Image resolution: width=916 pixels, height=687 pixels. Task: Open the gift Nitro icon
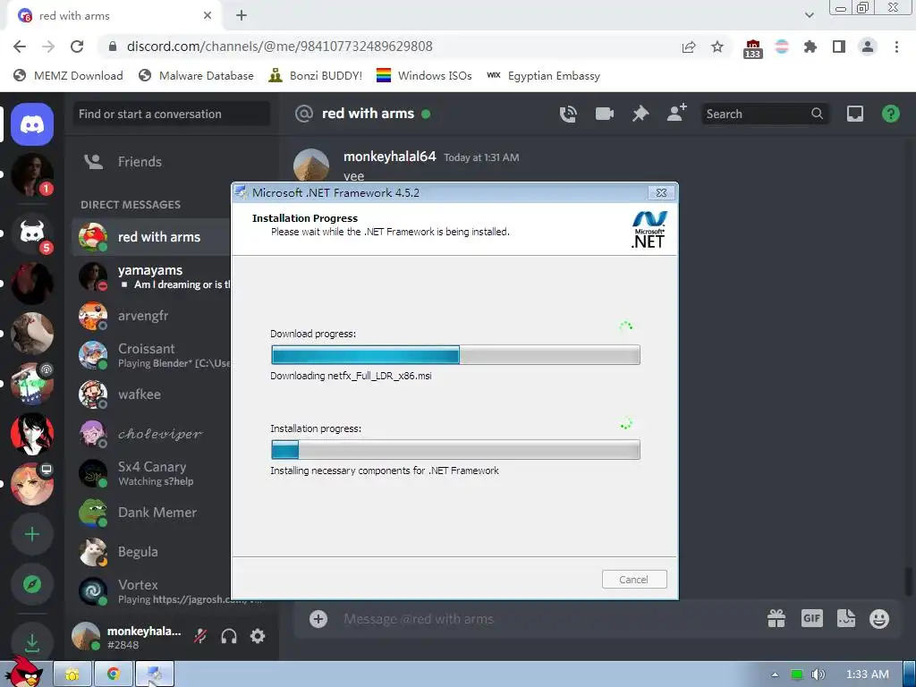click(776, 618)
